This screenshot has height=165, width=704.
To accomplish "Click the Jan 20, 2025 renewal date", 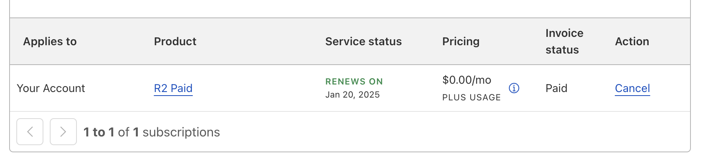I will point(352,95).
